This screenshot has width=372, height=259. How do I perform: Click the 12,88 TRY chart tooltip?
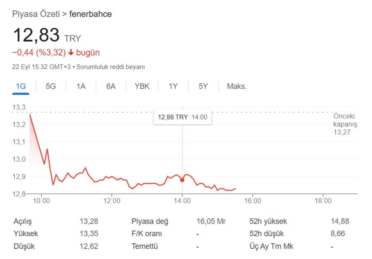(x=183, y=117)
